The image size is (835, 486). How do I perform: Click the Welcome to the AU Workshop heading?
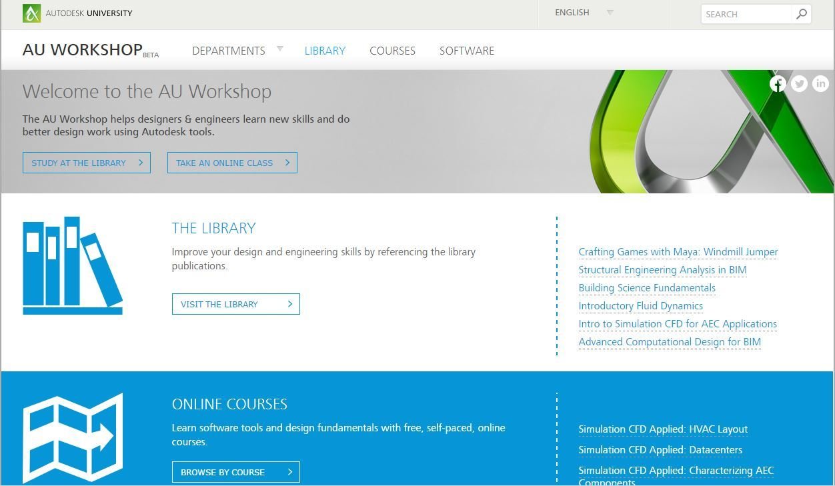pos(147,91)
